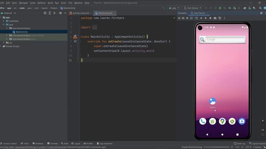Click the Select Opened File target icon

tap(45, 13)
